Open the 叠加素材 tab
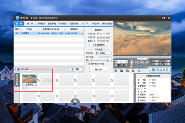This screenshot has width=185, height=123. [x=52, y=24]
